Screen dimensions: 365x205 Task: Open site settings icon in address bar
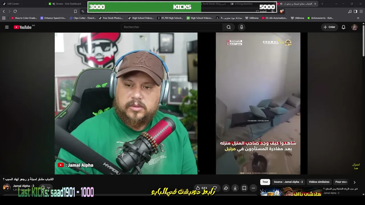tap(83, 11)
